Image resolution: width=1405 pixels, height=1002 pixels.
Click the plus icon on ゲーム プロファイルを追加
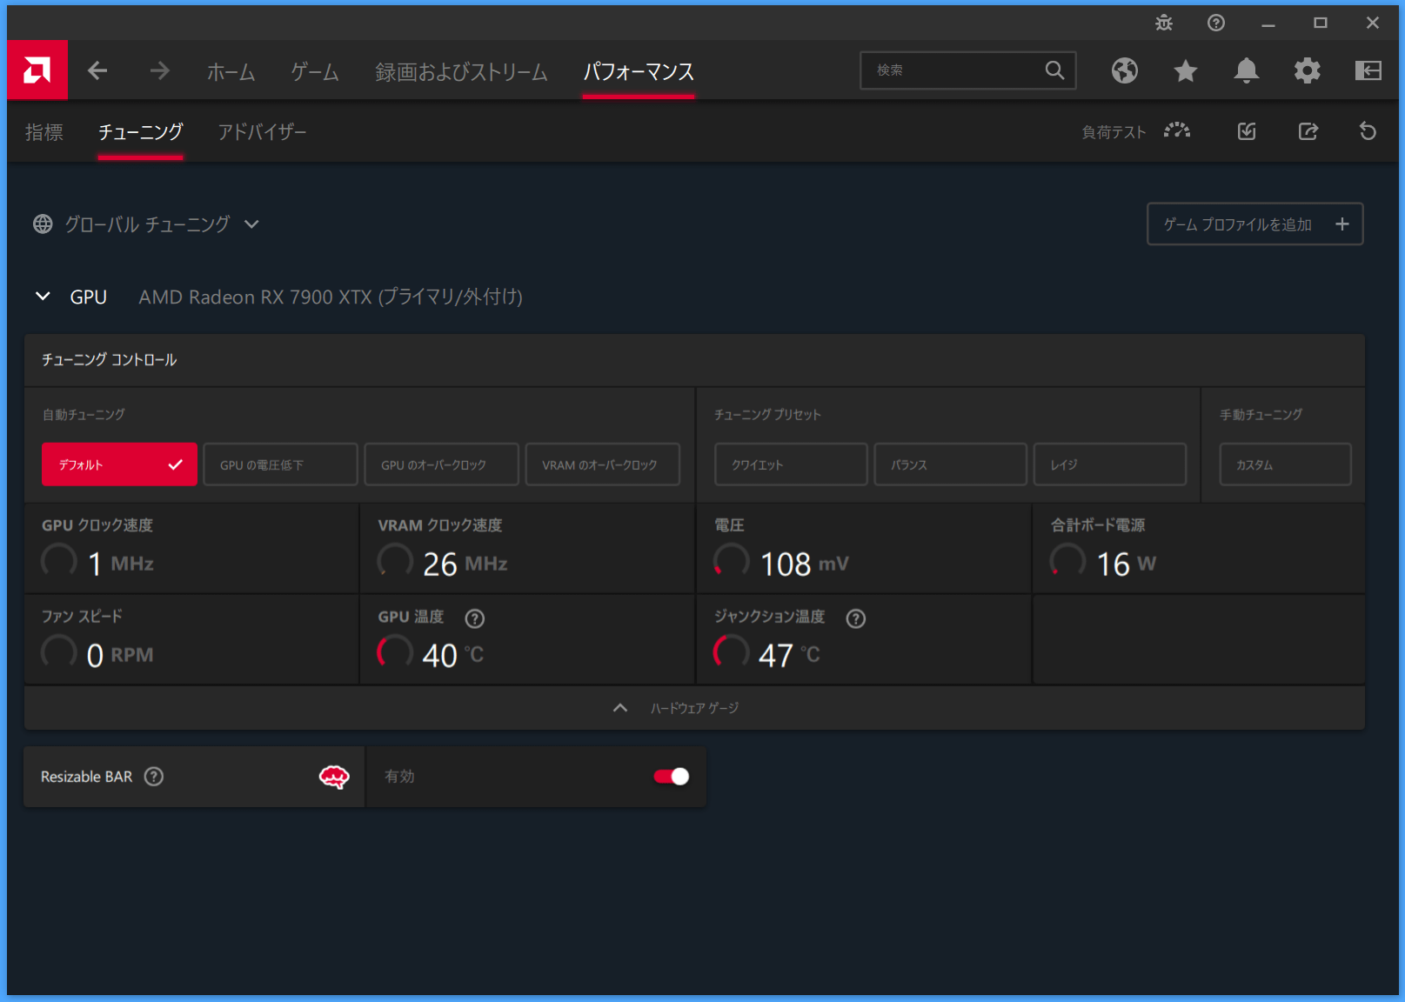tap(1342, 224)
